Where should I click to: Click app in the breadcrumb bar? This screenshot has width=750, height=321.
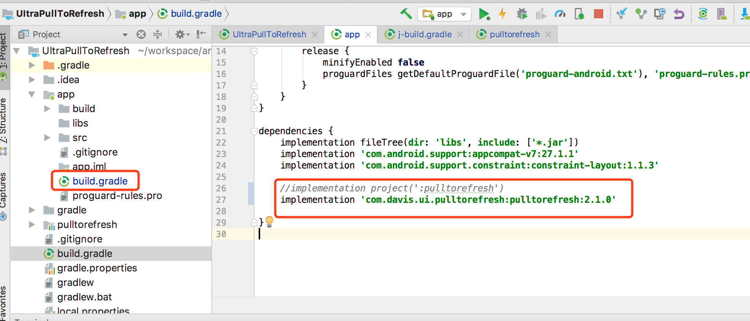tap(131, 14)
